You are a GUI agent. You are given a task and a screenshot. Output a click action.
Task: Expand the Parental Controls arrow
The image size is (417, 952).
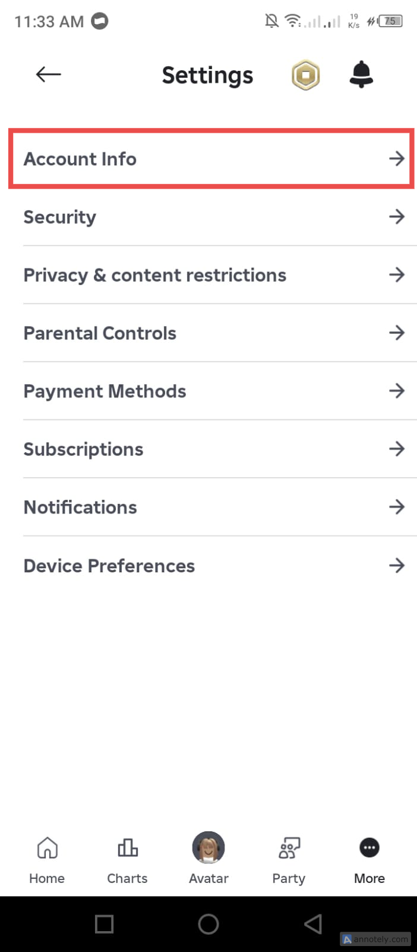point(397,333)
